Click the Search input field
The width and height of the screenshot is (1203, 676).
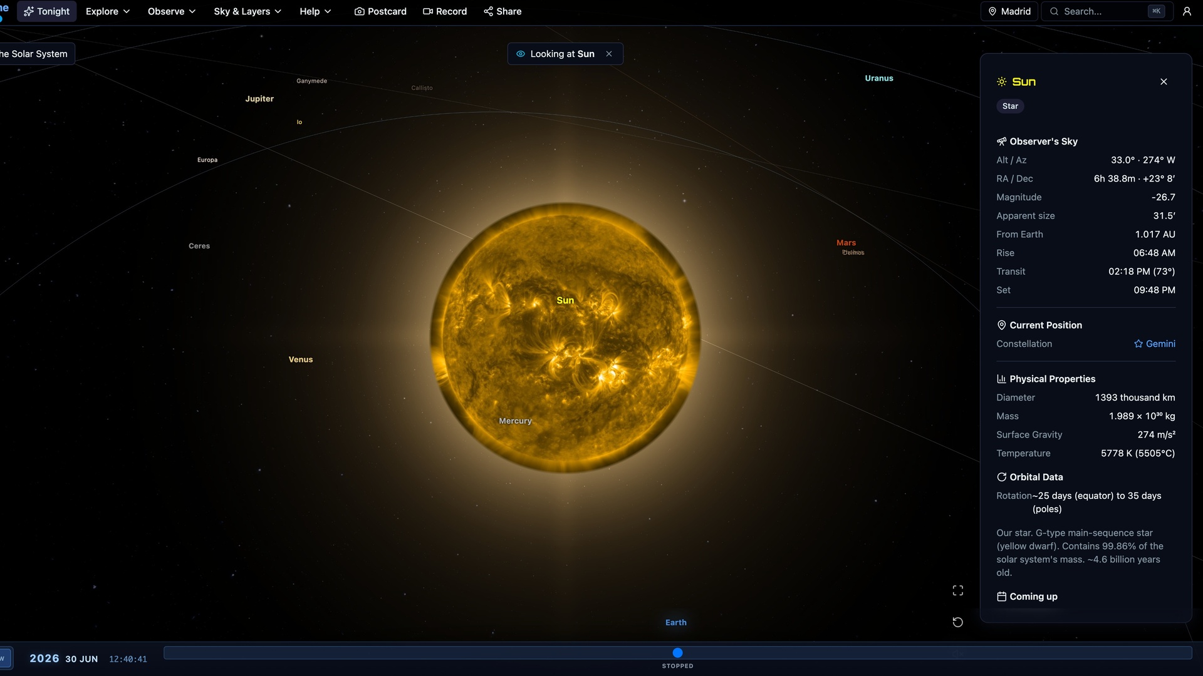point(1107,11)
